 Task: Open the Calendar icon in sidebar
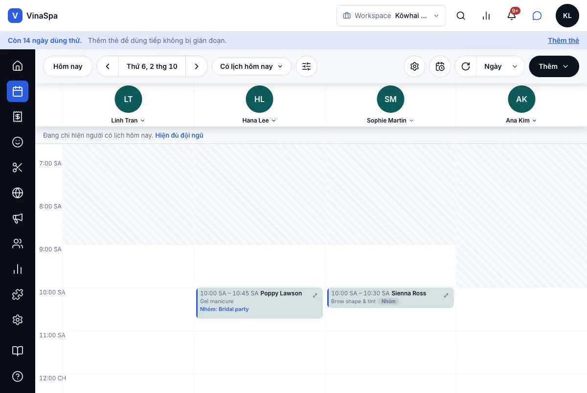pyautogui.click(x=18, y=91)
